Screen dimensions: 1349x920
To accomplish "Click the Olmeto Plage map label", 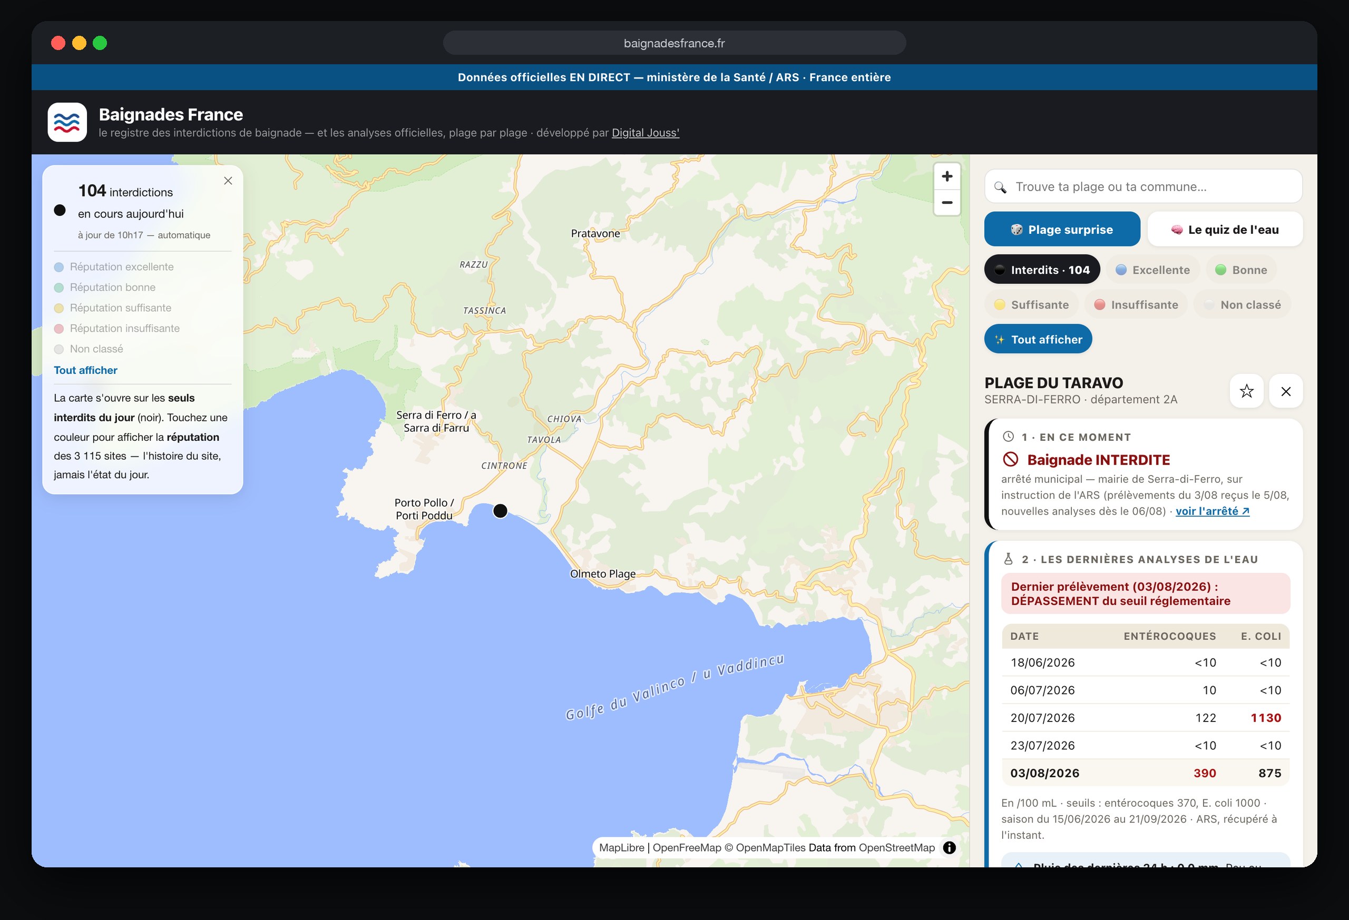I will (602, 573).
